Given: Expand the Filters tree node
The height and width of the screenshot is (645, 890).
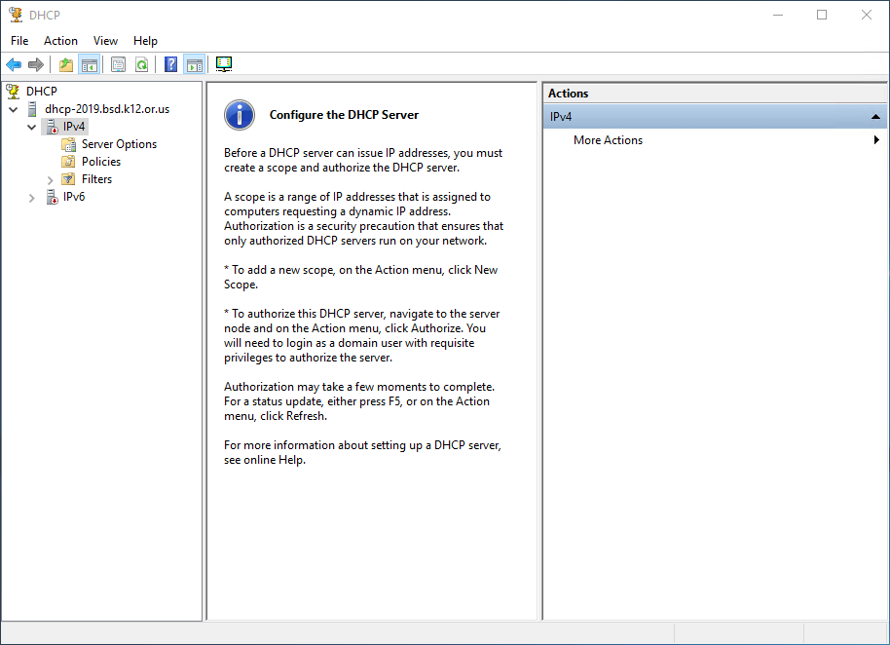Looking at the screenshot, I should [50, 180].
